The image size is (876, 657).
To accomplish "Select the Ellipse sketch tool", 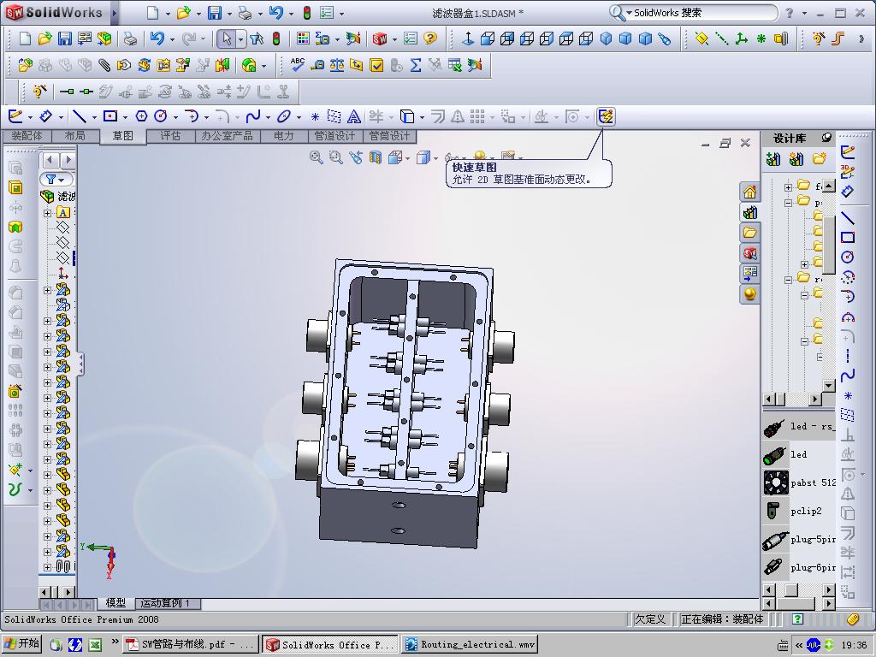I will [284, 116].
